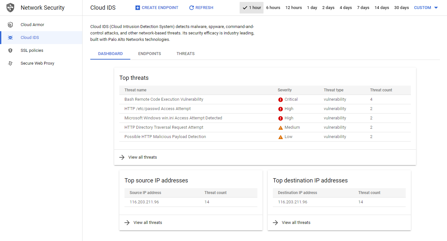Select the 7 days time range
447x241 pixels.
tap(363, 8)
